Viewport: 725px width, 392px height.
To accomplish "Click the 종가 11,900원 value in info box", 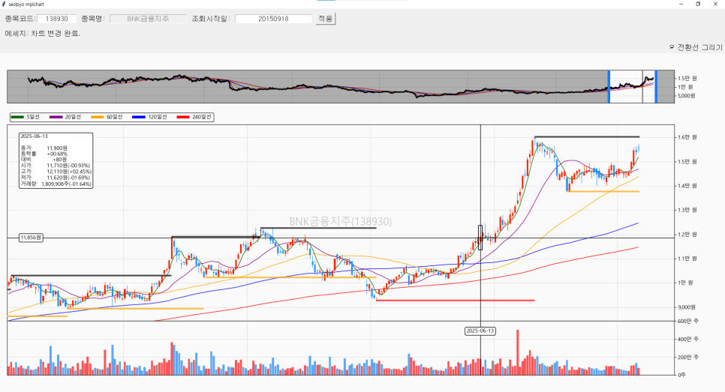I will click(x=57, y=148).
